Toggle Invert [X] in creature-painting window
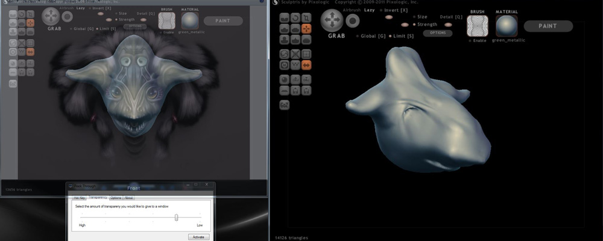This screenshot has height=241, width=603. tap(101, 8)
